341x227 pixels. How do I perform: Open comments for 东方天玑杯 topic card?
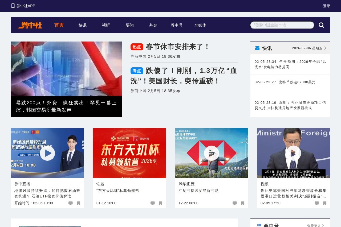pyautogui.click(x=153, y=203)
